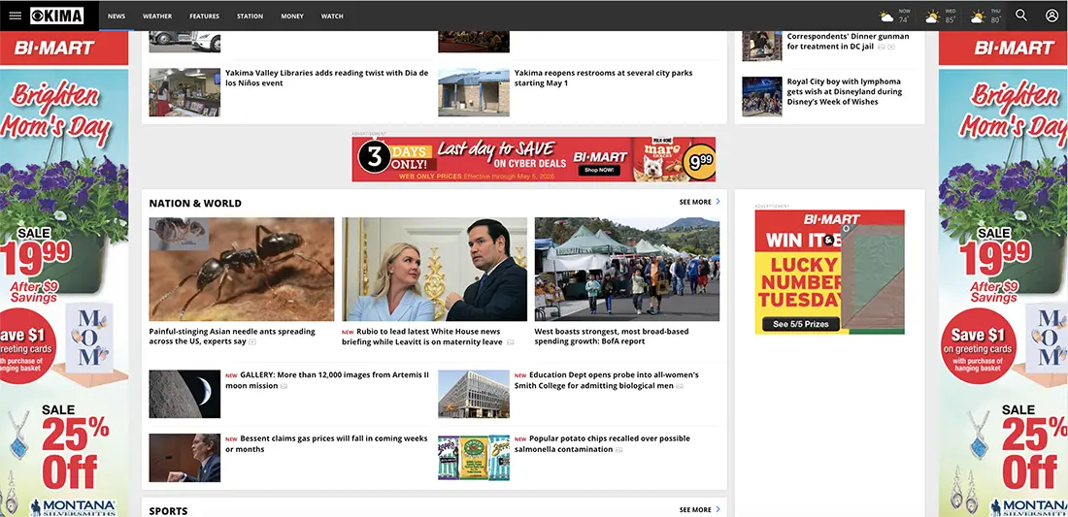View Thursday's forecast of 80 degrees
Screen dimensions: 1068x517
[x=986, y=16]
